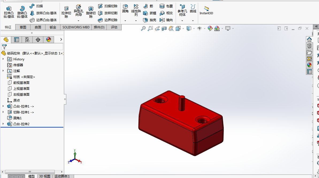Open File Explorer folder icon in task pane
Viewport: 319px width, 178px height.
(x=309, y=52)
